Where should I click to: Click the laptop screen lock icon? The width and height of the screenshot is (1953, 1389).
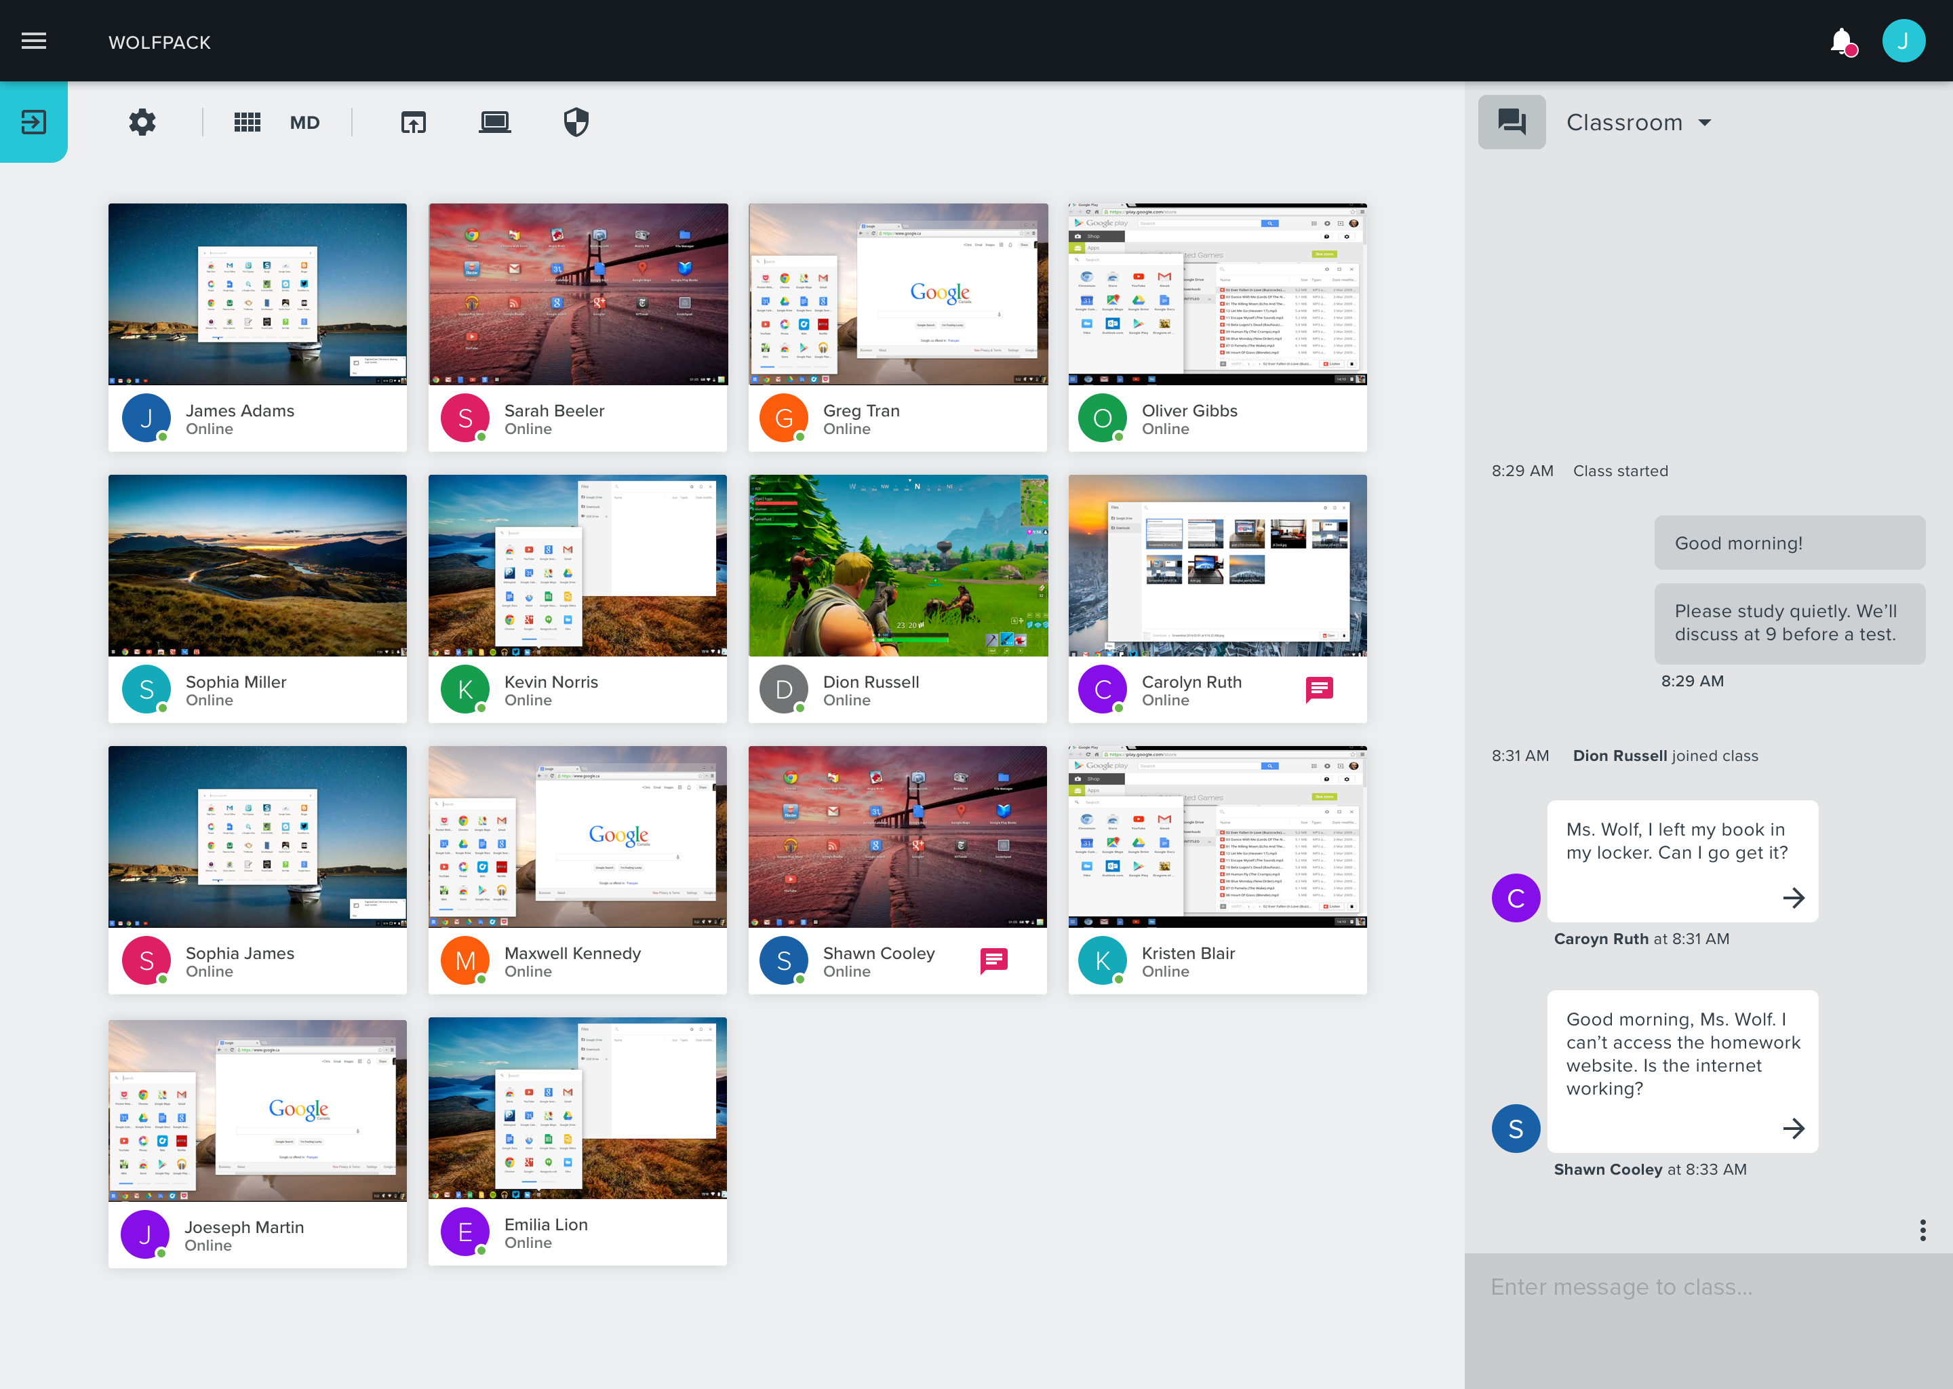pos(494,122)
